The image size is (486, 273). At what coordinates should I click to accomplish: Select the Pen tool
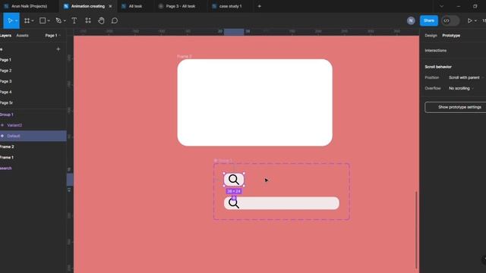pyautogui.click(x=58, y=20)
